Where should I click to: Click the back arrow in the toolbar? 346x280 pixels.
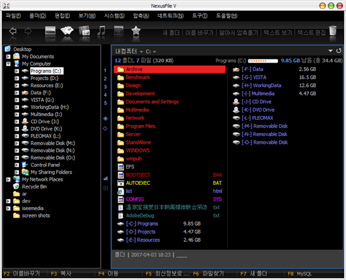[x=13, y=31]
